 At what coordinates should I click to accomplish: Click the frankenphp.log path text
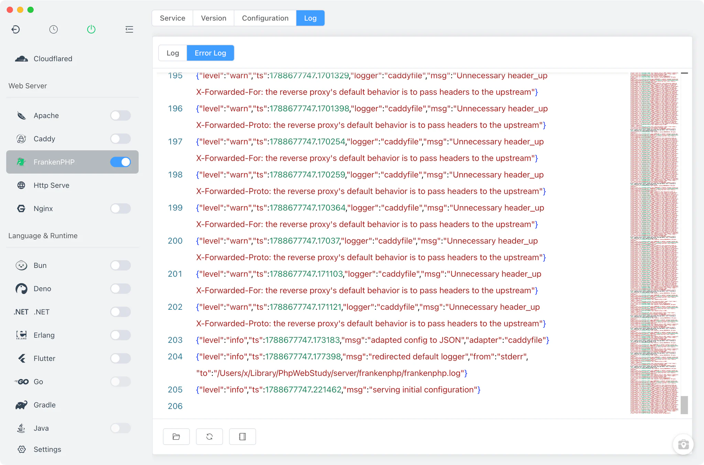point(340,373)
